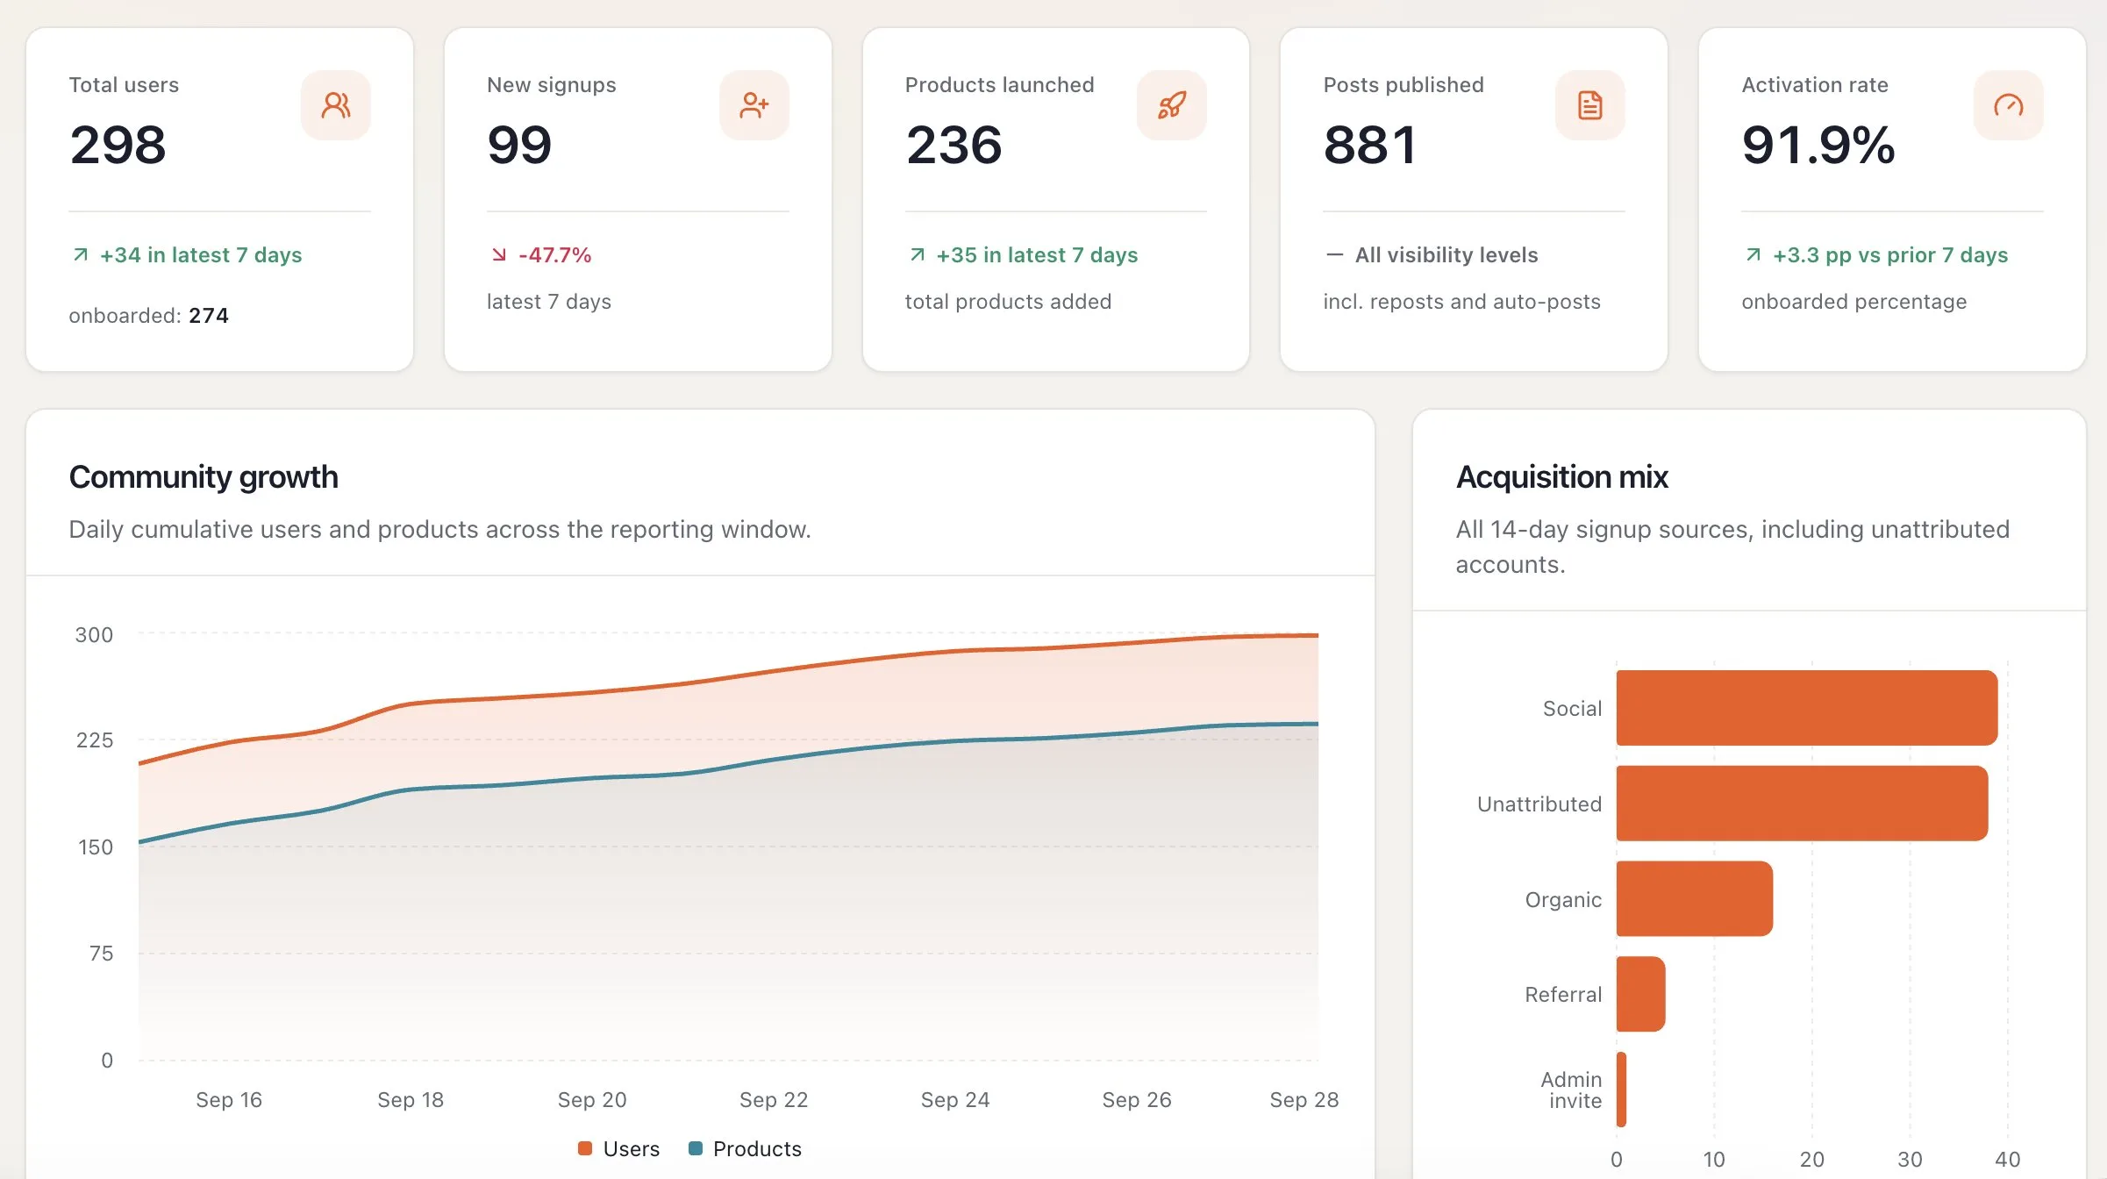Click the Referral bar in Acquisition mix
Image resolution: width=2107 pixels, height=1179 pixels.
pyautogui.click(x=1641, y=994)
